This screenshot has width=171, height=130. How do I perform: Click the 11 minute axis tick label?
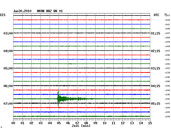[114, 123]
